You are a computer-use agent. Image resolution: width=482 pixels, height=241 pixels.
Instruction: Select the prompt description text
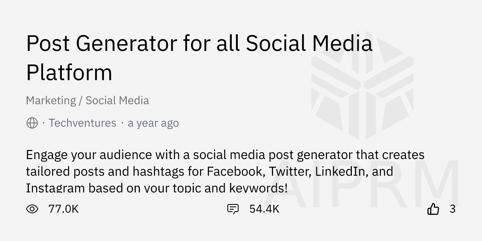(x=225, y=171)
